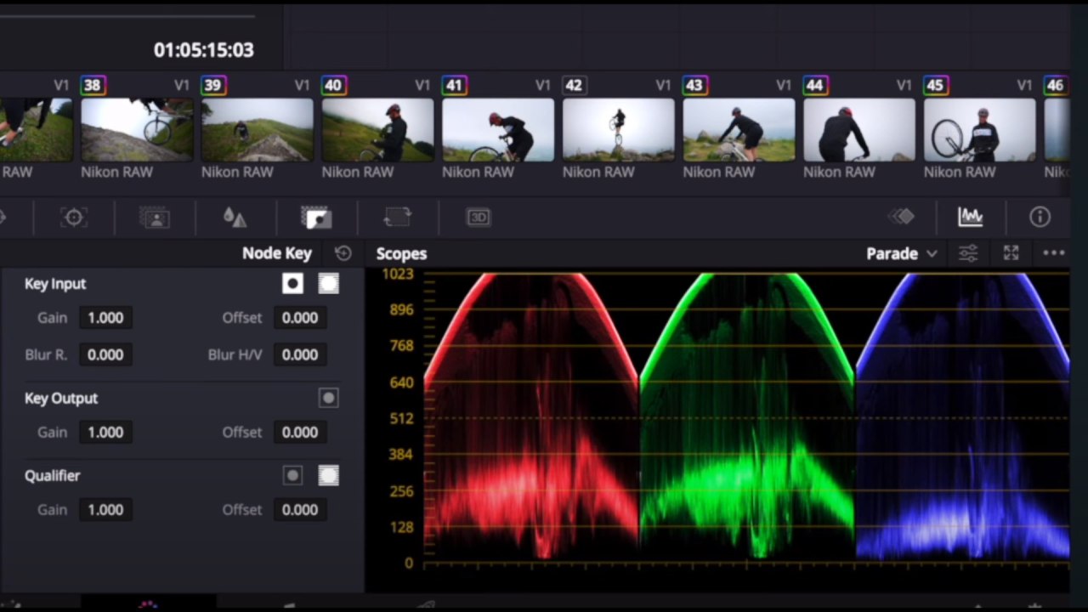This screenshot has height=612, width=1088.
Task: Click the Scopes panel title
Action: (401, 253)
